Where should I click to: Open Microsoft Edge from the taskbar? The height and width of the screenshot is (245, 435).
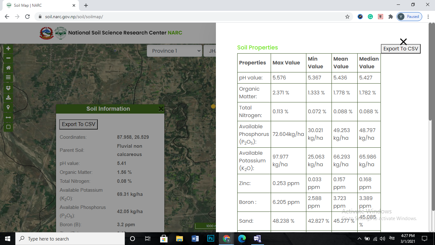click(242, 239)
